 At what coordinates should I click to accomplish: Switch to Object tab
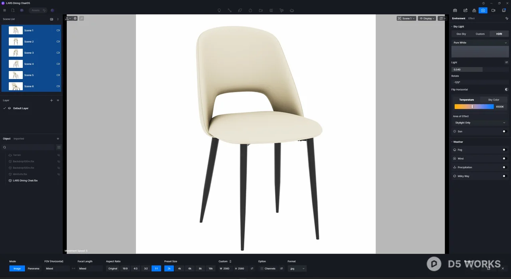(7, 139)
